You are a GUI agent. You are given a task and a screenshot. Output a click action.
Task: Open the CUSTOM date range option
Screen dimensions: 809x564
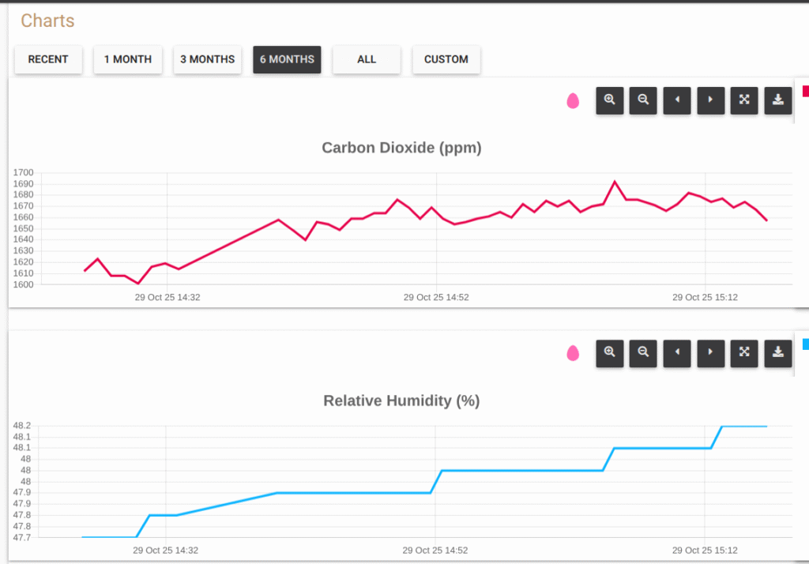[446, 59]
